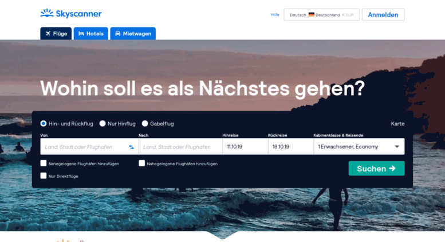Expand the Kabinenklasse & Reisende dropdown arrow

tap(397, 146)
